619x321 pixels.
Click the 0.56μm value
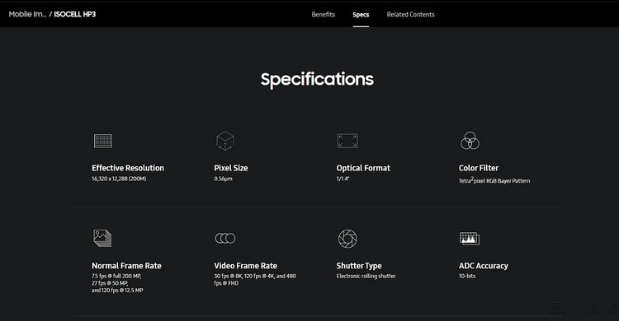(x=223, y=179)
